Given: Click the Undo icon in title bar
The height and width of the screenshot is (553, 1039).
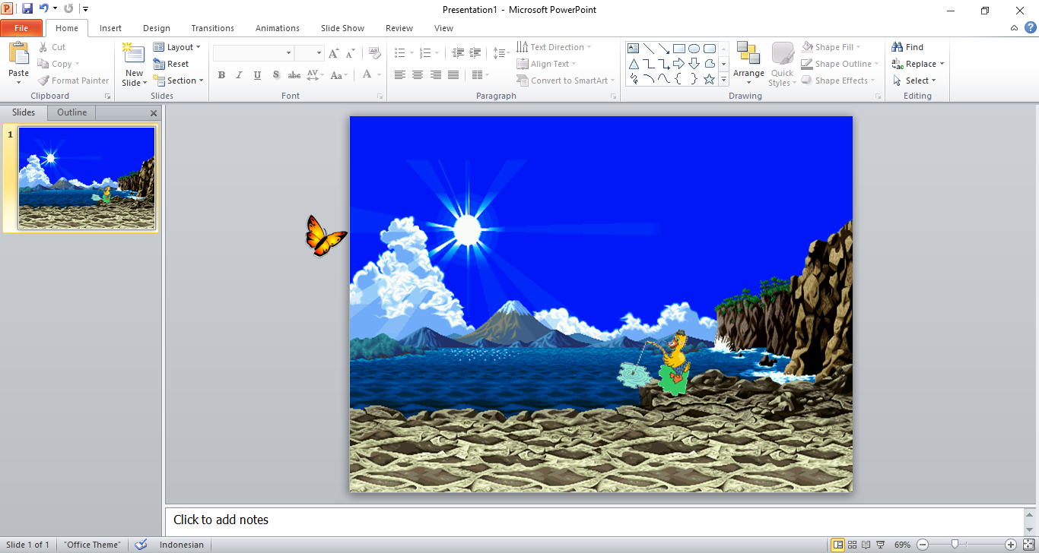Looking at the screenshot, I should (44, 9).
